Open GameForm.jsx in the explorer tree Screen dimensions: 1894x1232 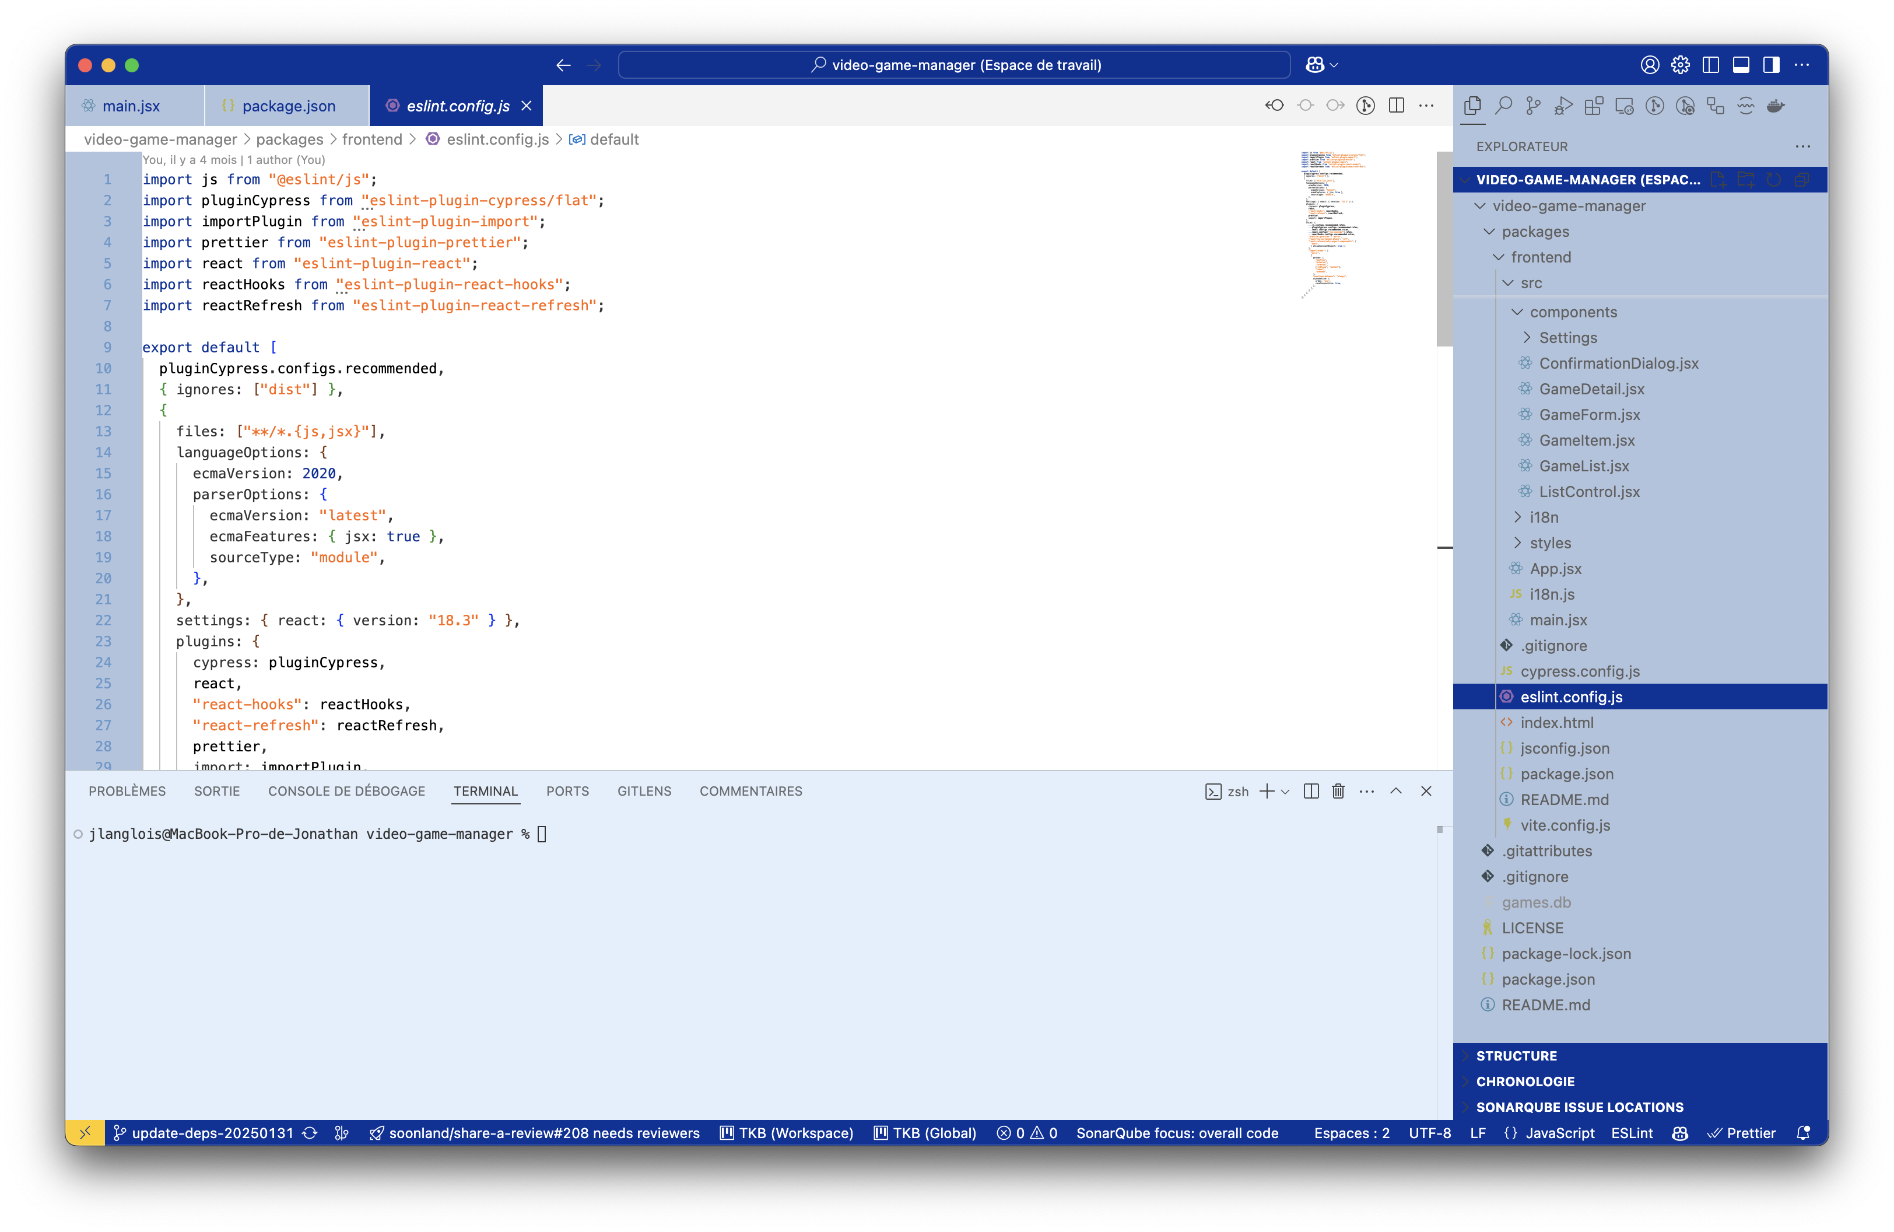1588,415
